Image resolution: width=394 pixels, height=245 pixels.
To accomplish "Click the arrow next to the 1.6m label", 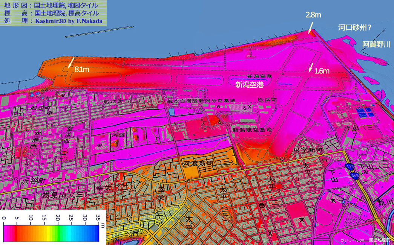I will point(311,68).
